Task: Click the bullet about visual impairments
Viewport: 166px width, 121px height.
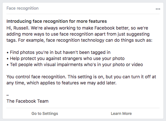Action: [x=75, y=65]
